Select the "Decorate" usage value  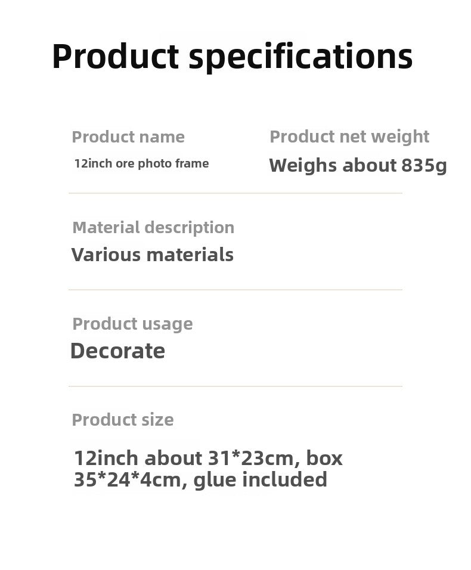(117, 351)
